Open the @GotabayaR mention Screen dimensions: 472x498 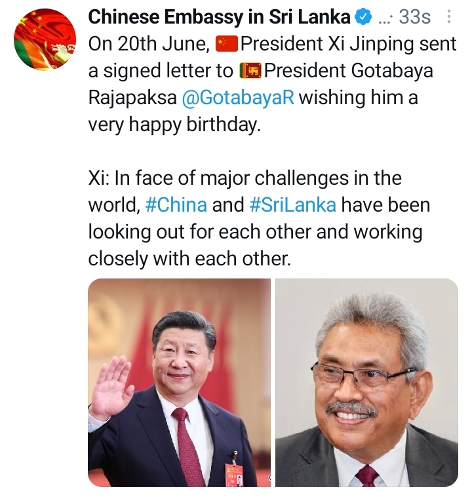(238, 98)
